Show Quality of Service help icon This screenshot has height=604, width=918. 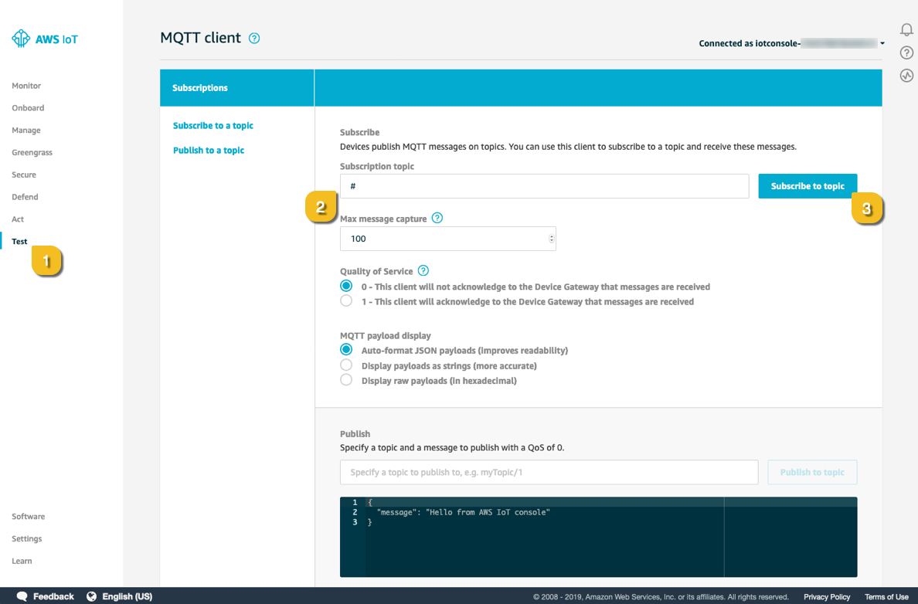pos(423,270)
